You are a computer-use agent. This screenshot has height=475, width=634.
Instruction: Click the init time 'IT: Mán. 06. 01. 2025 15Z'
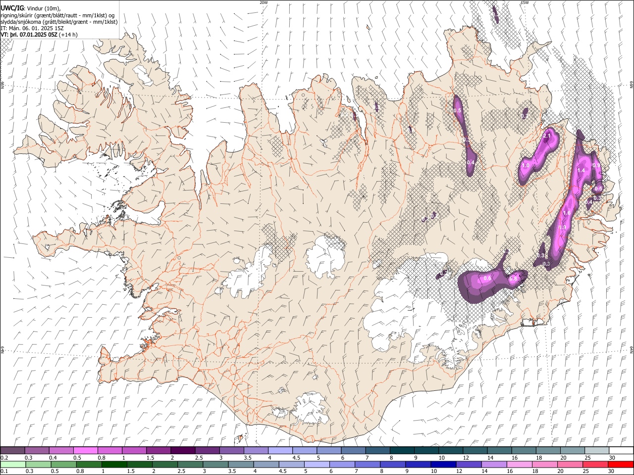point(32,28)
